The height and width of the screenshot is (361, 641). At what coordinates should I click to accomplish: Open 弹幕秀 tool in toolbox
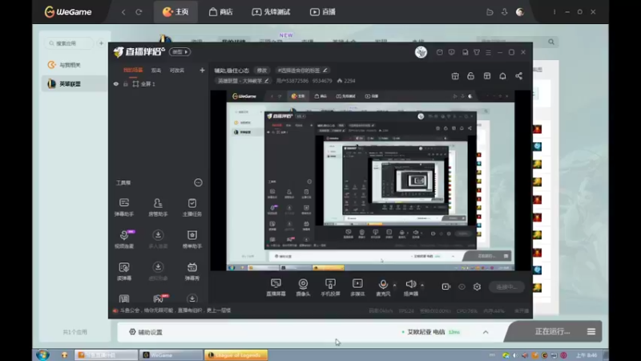tap(191, 271)
